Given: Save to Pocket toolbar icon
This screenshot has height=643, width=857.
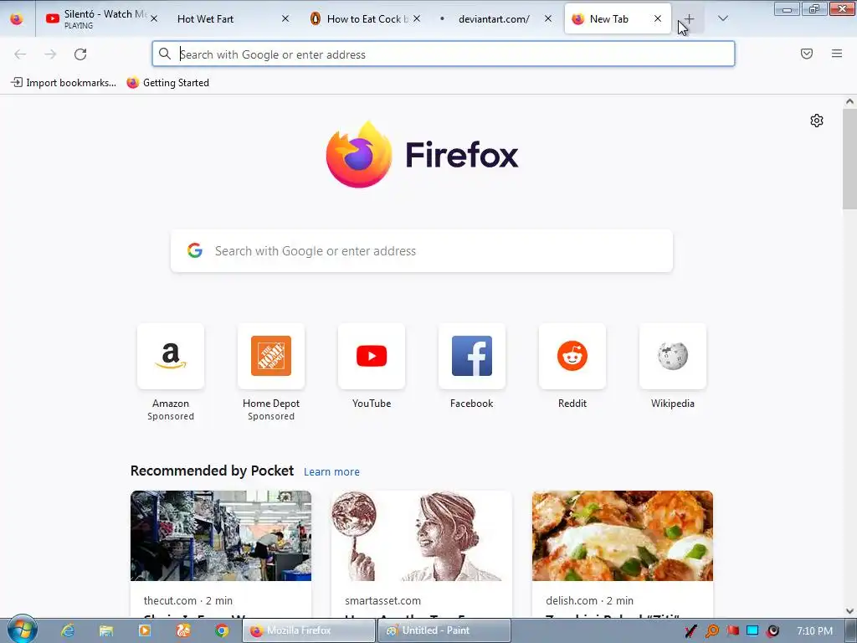Looking at the screenshot, I should pos(807,54).
